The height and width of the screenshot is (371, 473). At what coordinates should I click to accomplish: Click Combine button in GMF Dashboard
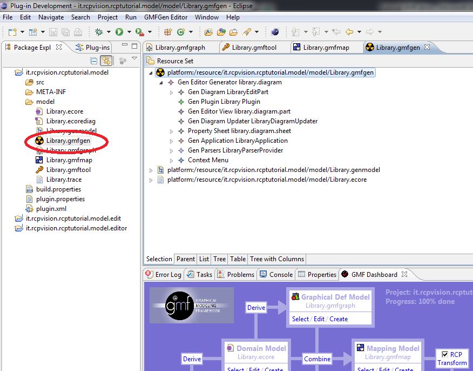(x=317, y=359)
